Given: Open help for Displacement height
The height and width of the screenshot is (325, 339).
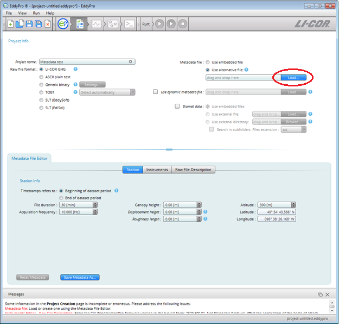Looking at the screenshot, I should [x=206, y=211].
